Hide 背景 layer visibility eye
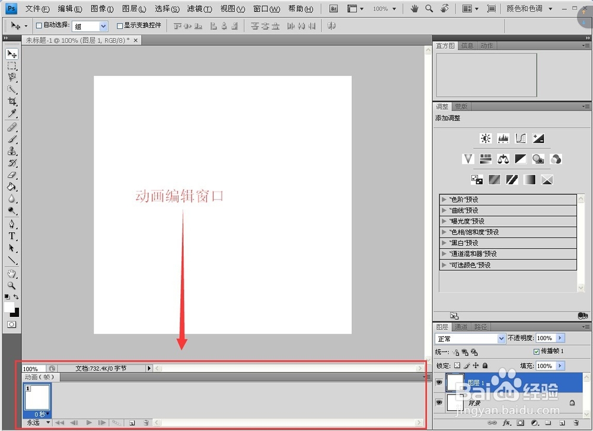593x431 pixels. [439, 403]
